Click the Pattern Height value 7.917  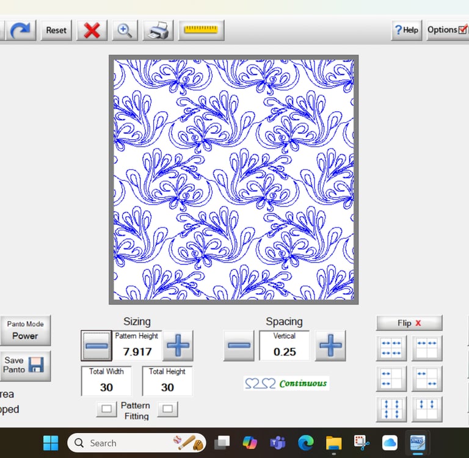(x=137, y=352)
